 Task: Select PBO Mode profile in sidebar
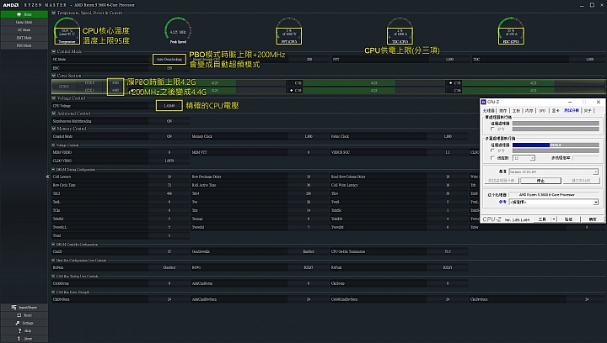pyautogui.click(x=24, y=45)
